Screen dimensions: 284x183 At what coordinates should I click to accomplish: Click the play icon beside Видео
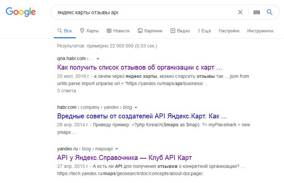[x=173, y=31]
